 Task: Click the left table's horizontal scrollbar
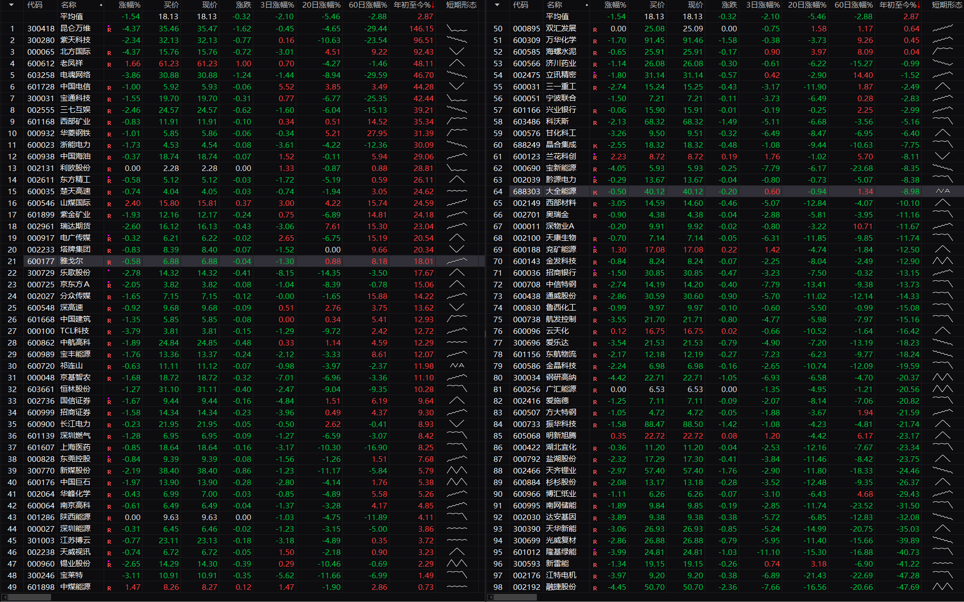(243, 597)
